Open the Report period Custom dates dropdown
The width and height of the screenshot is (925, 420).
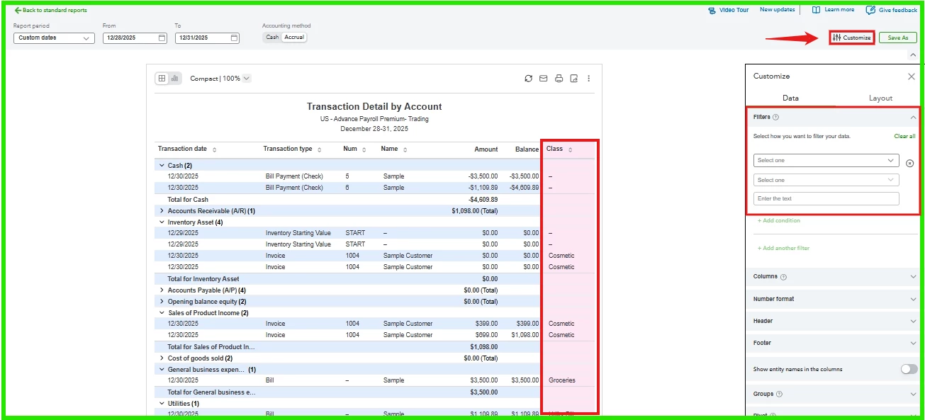click(x=54, y=38)
